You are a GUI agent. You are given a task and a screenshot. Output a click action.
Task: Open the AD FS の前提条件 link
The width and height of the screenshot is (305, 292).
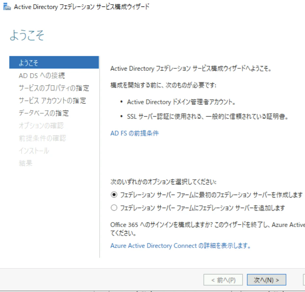(x=135, y=133)
